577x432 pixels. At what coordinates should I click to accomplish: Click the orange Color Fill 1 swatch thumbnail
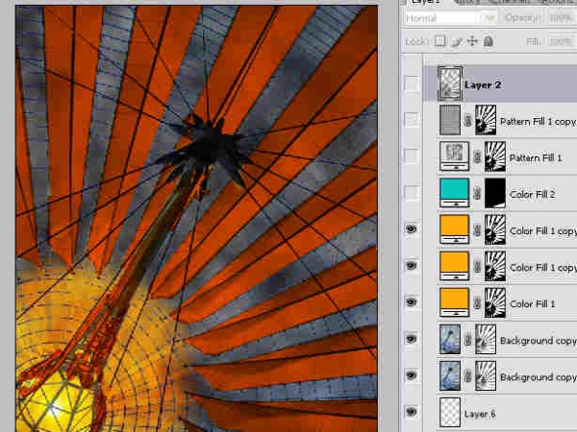pos(455,302)
